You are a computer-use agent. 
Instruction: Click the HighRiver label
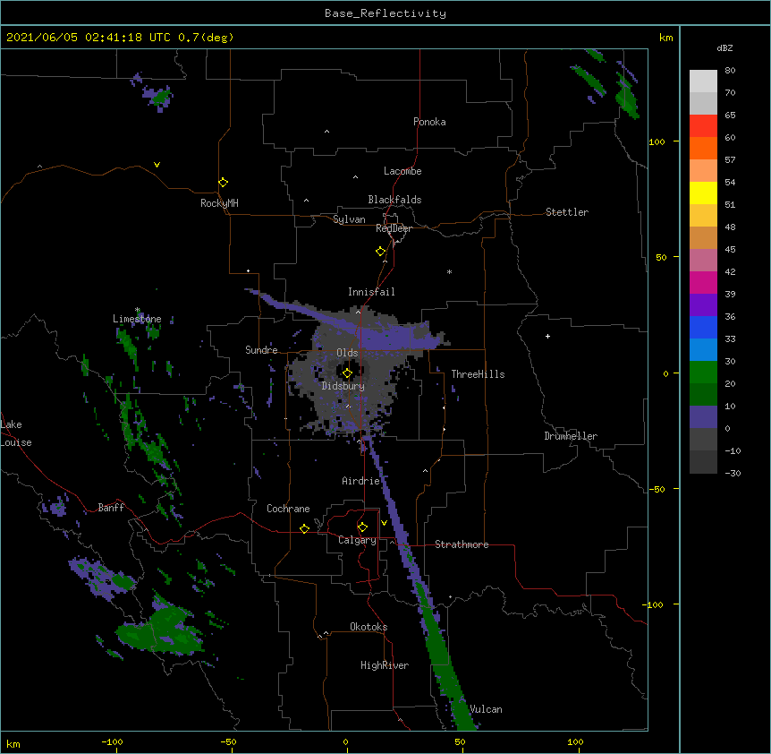pyautogui.click(x=385, y=665)
